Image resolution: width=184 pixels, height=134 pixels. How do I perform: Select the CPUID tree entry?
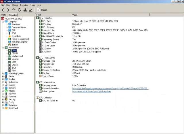15,53
